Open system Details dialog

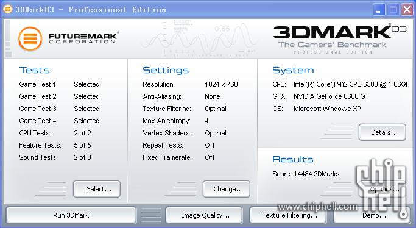pos(383,132)
